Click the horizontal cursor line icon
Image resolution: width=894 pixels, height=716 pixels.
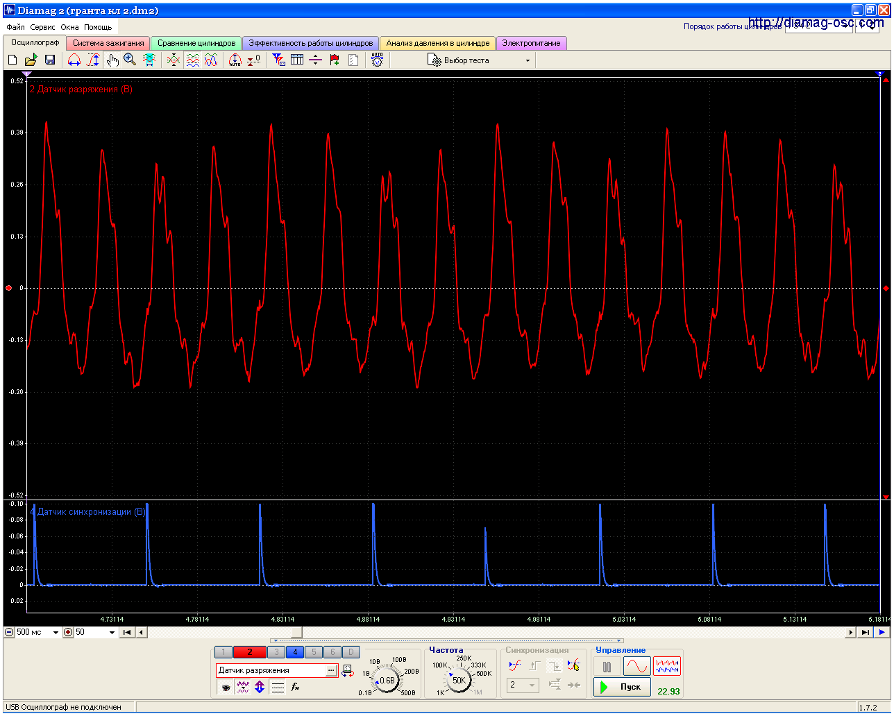(x=316, y=60)
